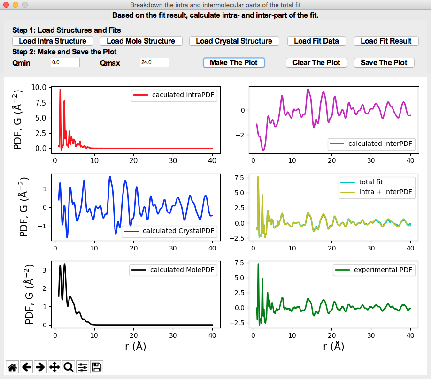
Task: Click the Load Intra Structure button
Action: [53, 41]
